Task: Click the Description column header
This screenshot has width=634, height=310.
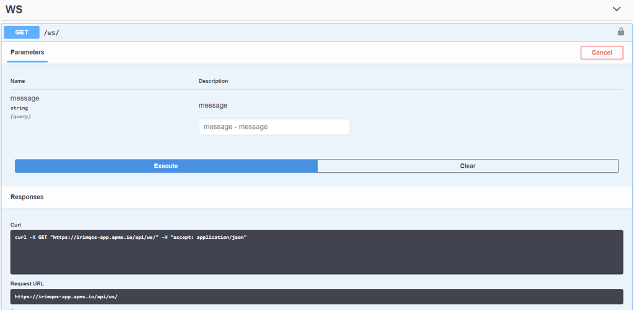Action: coord(213,81)
